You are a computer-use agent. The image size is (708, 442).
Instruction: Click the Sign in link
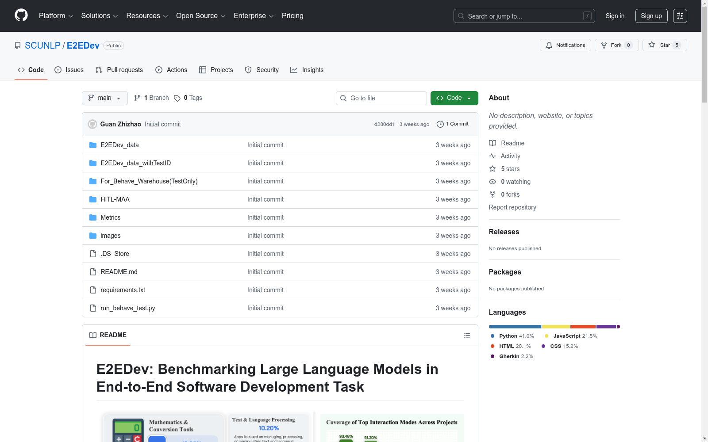coord(615,16)
